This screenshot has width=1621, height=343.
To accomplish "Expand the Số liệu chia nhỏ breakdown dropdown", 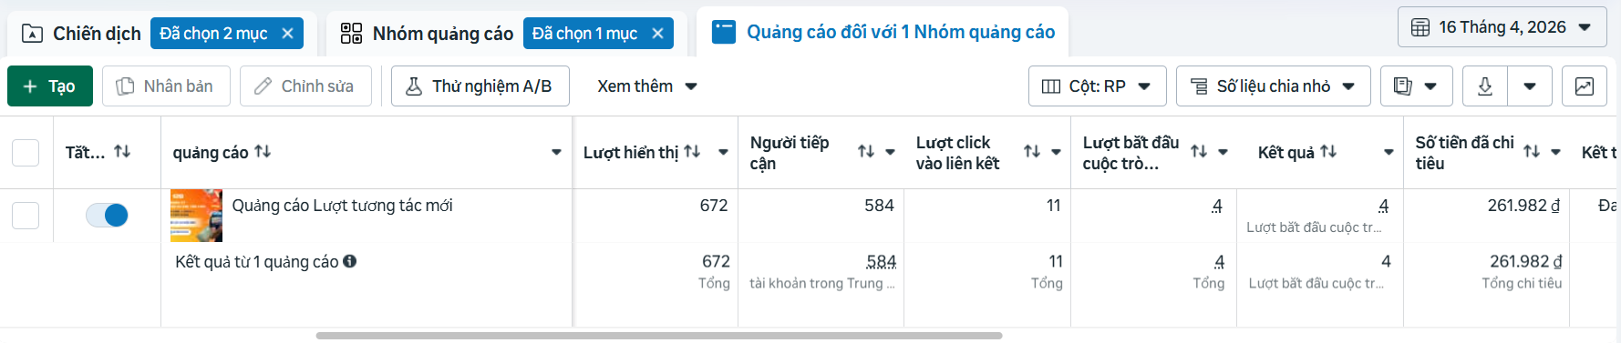I will click(x=1274, y=86).
